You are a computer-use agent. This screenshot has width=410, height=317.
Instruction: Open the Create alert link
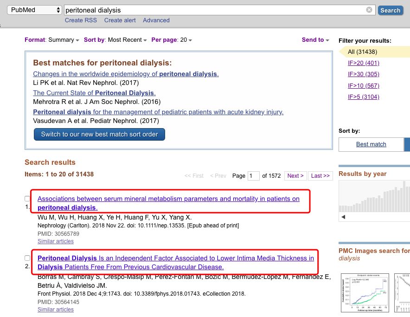(x=120, y=20)
